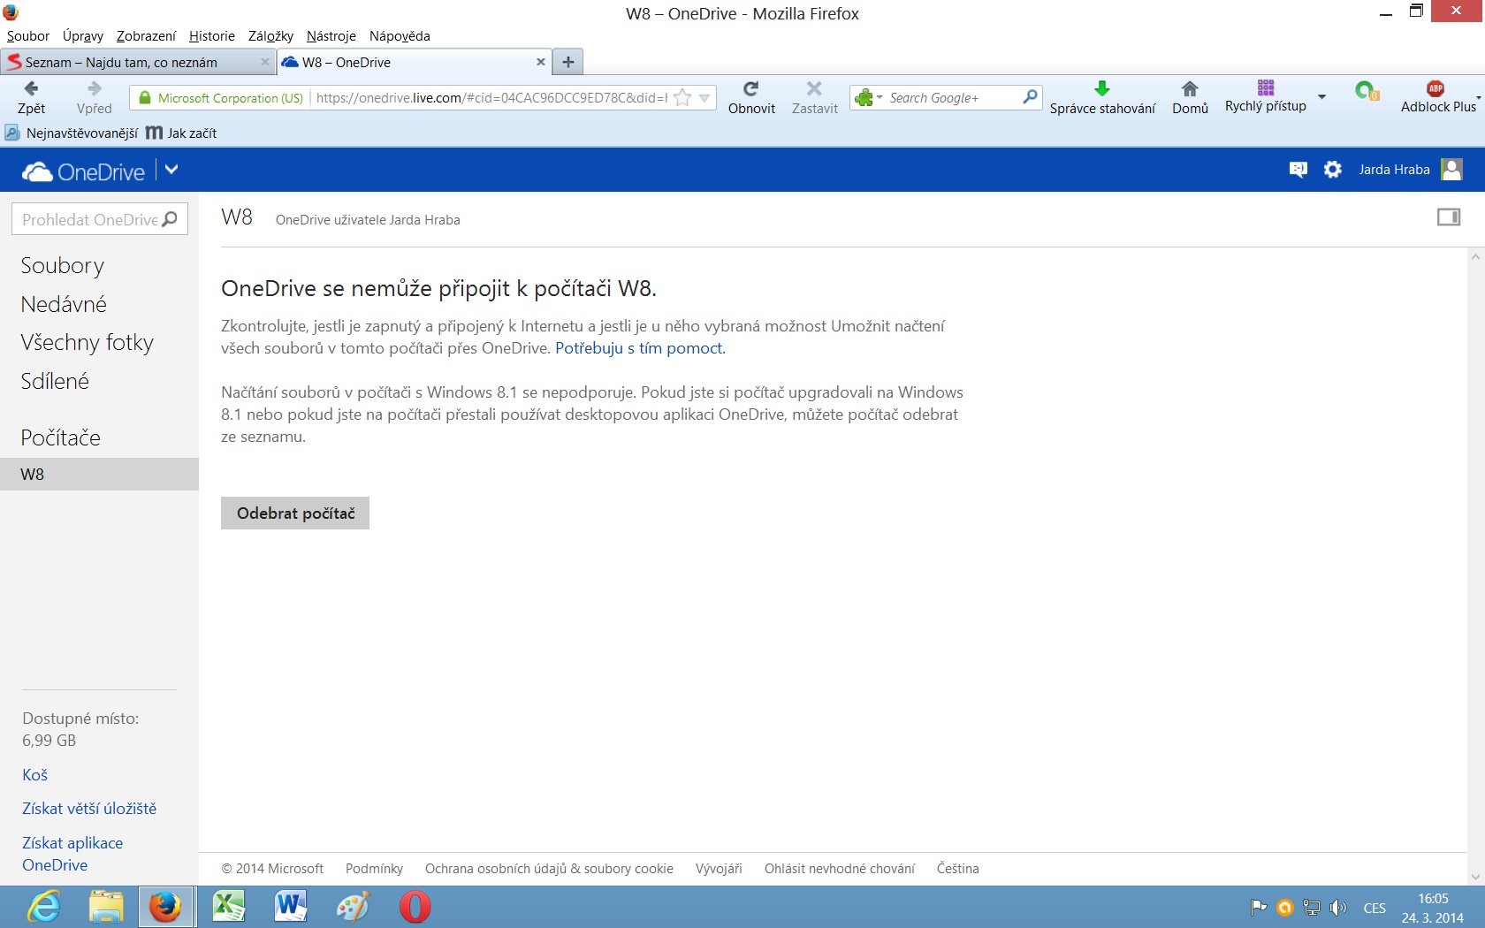
Task: Click the URL address field
Action: click(491, 98)
